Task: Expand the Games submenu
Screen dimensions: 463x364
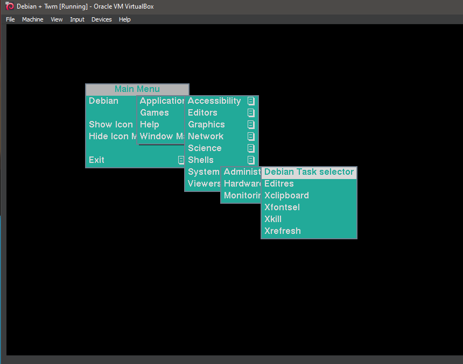Action: 155,112
